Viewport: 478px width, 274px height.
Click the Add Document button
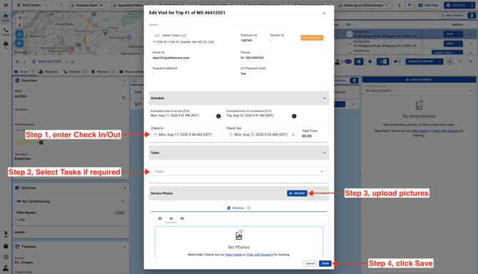(419, 80)
